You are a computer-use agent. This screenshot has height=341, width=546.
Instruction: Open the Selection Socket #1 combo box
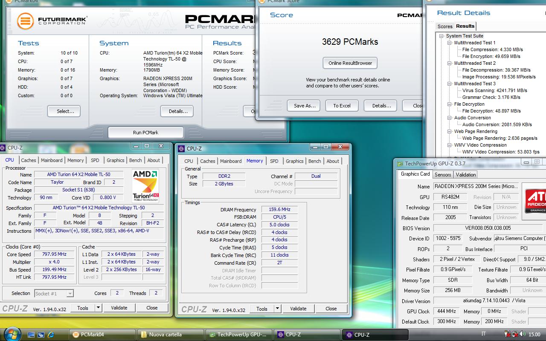[54, 293]
